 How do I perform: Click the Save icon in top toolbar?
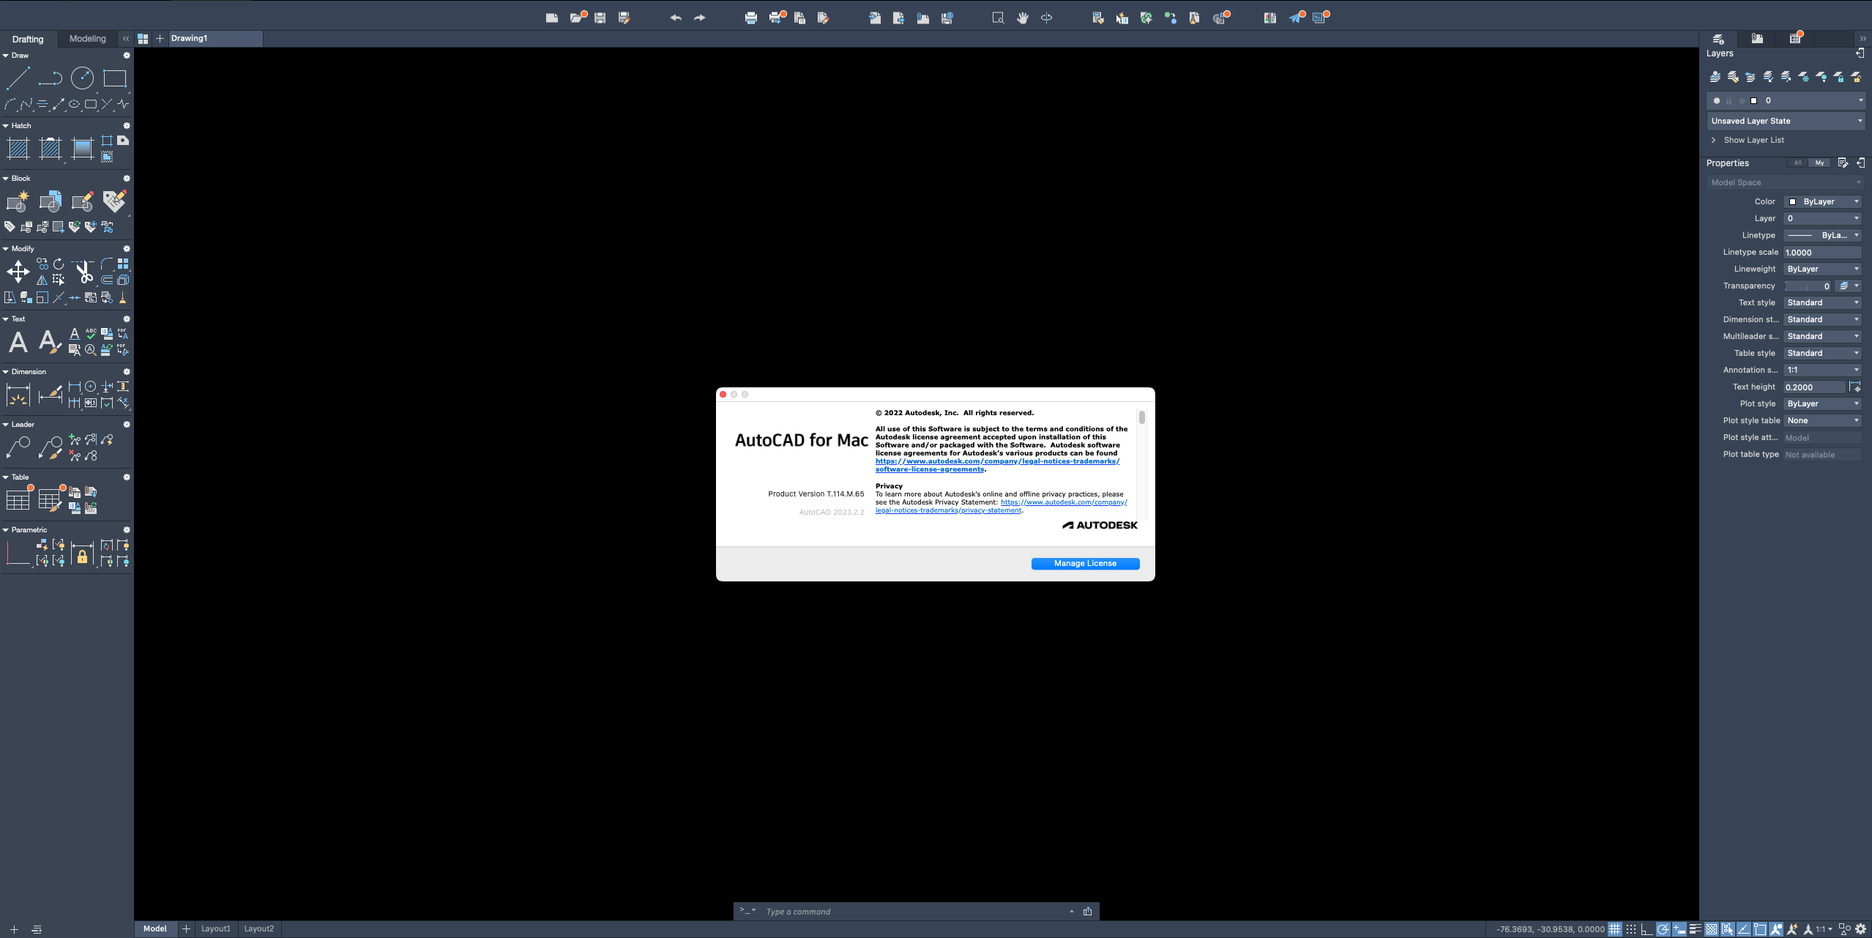pos(600,18)
